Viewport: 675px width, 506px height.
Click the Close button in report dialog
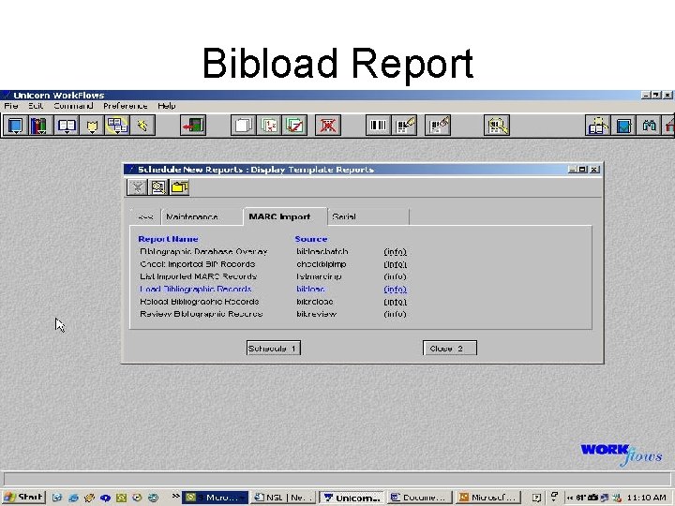tap(450, 348)
